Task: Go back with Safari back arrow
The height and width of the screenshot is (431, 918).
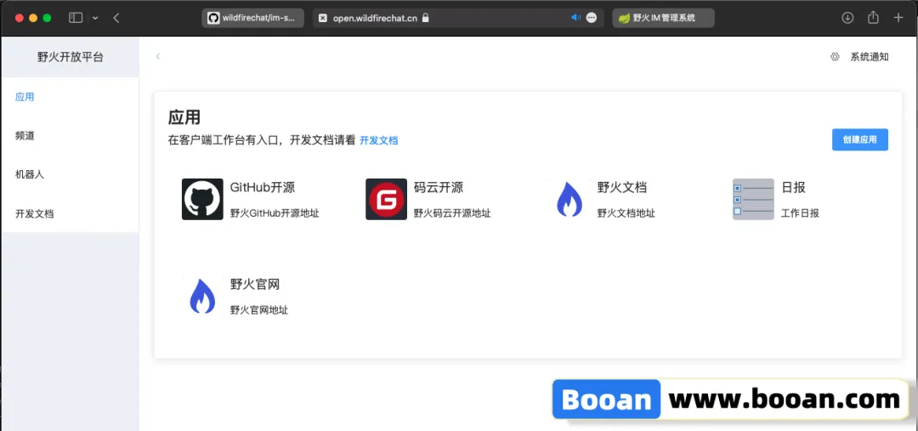Action: (116, 18)
